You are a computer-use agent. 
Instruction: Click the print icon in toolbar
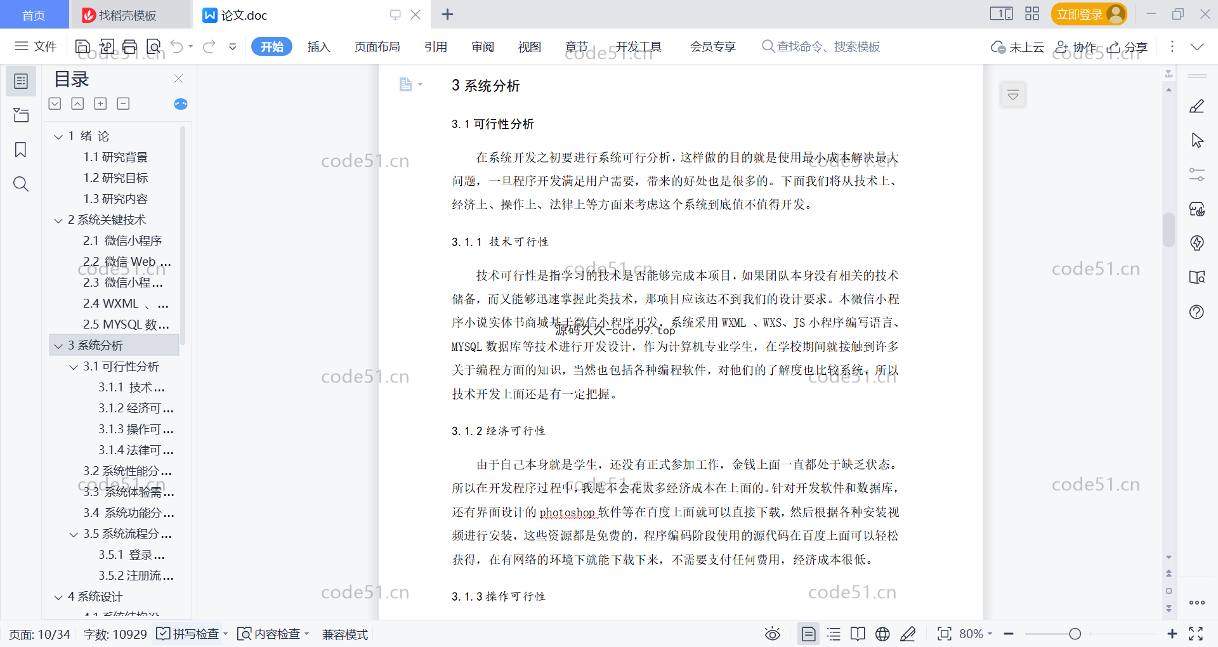(x=130, y=46)
